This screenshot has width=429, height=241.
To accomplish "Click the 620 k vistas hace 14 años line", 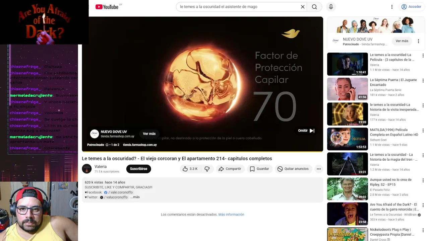I will tap(105, 182).
